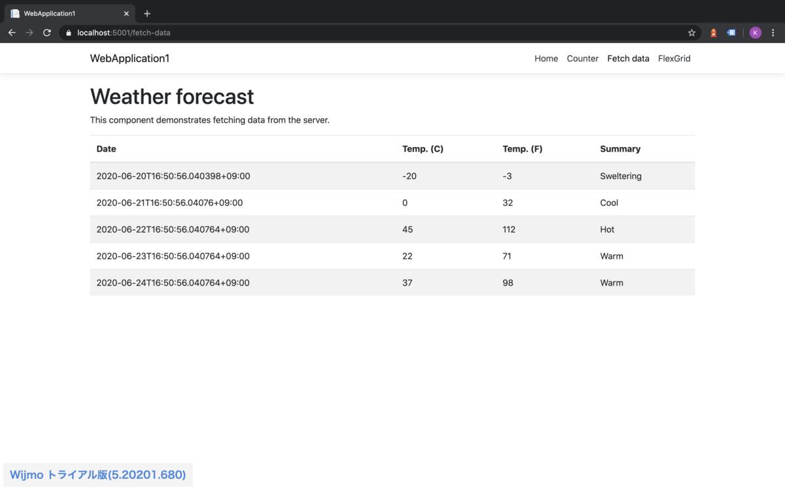Bookmark this page with star icon

[691, 33]
